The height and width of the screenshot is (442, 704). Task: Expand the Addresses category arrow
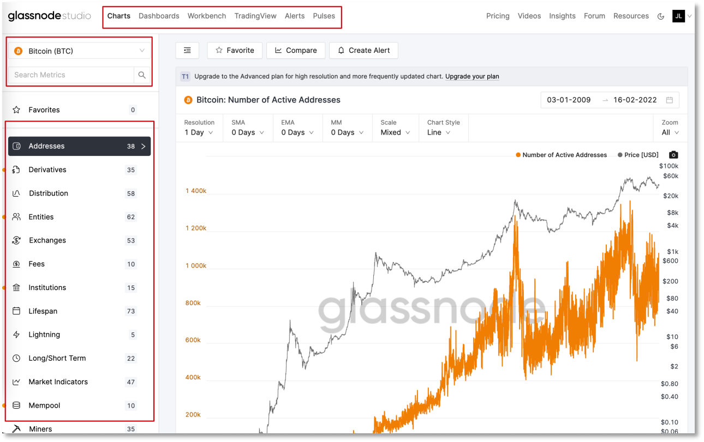pos(144,146)
